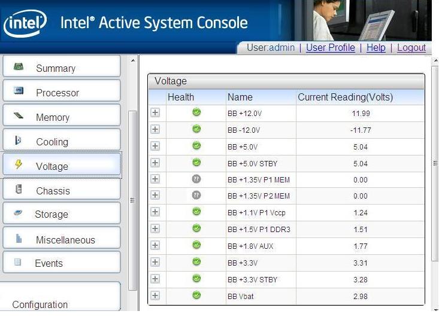439x320 pixels.
Task: Expand the BB +3.3V row
Action: pos(155,262)
